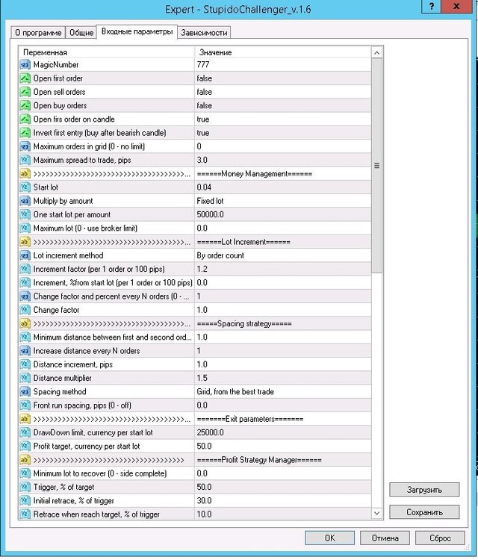Click the icon beside Change factor row
478x560 pixels.
(25, 310)
